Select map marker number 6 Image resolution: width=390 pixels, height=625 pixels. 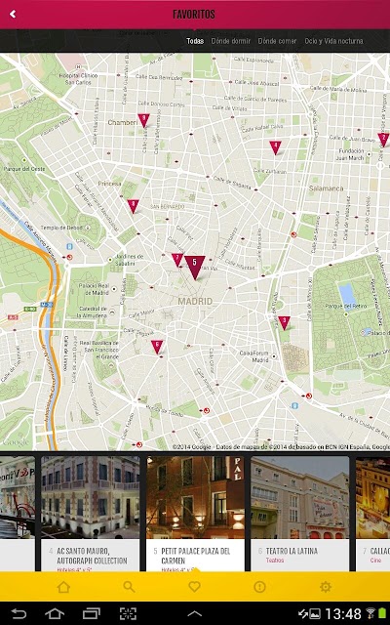click(x=157, y=347)
